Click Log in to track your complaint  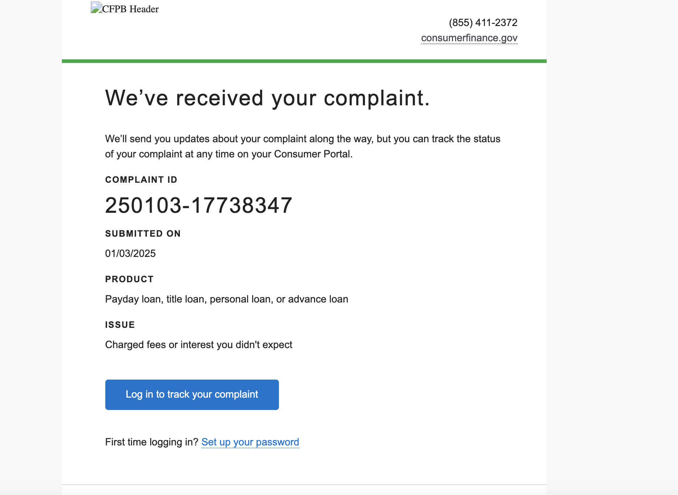click(192, 395)
